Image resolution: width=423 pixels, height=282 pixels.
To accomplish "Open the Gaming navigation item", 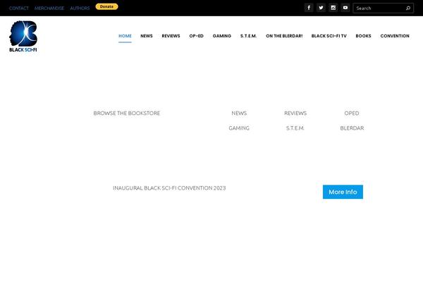I will 222,36.
